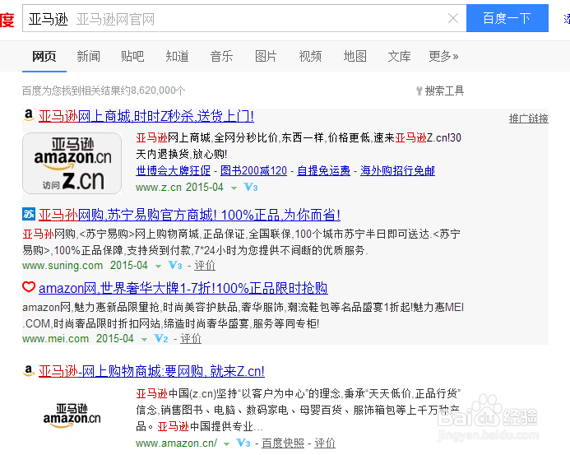Click the red heart icon of mei.com
The width and height of the screenshot is (570, 455).
[29, 287]
